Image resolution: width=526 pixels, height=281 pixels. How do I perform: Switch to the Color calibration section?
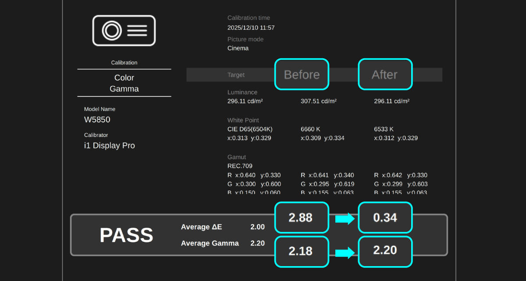124,78
